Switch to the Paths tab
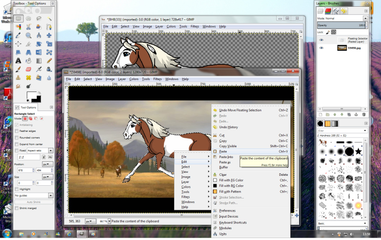Viewport: 381px width, 240px height. (x=336, y=10)
